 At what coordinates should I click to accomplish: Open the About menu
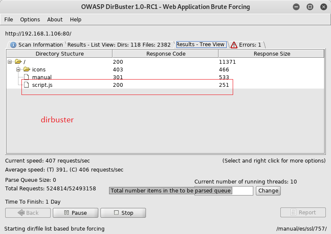tap(55, 20)
